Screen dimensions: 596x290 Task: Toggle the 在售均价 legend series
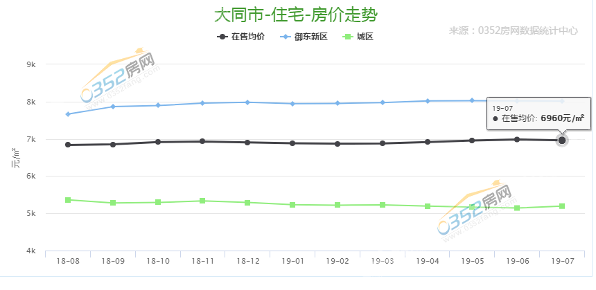tap(241, 37)
